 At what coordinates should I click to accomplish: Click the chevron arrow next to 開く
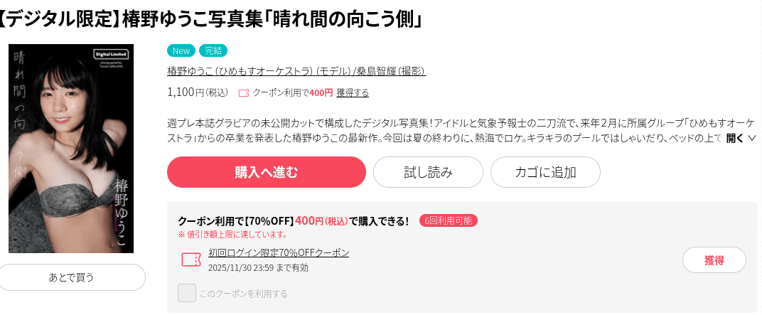click(x=751, y=138)
